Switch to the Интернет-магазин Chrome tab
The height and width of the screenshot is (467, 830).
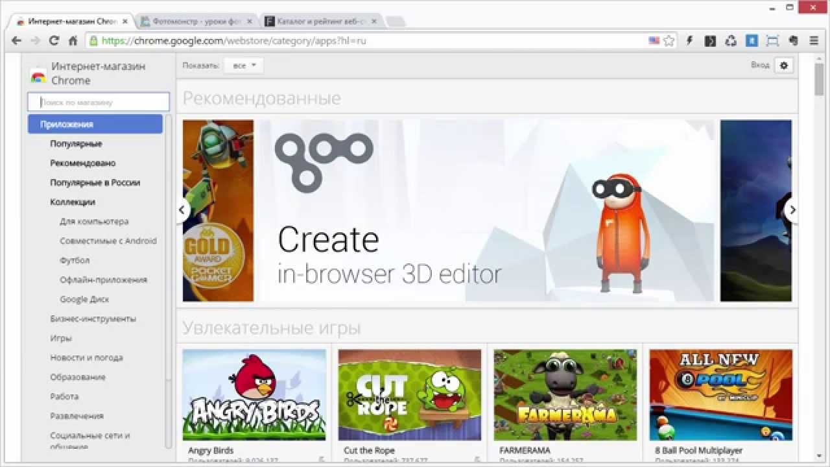(72, 21)
